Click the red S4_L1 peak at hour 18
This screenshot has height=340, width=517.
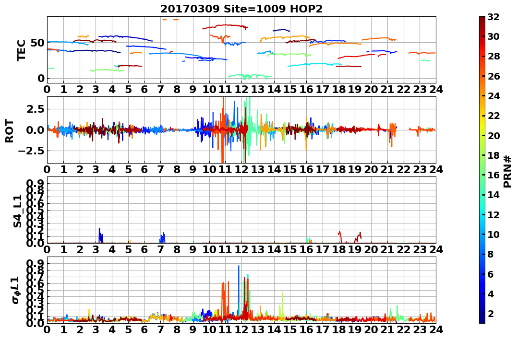[339, 236]
